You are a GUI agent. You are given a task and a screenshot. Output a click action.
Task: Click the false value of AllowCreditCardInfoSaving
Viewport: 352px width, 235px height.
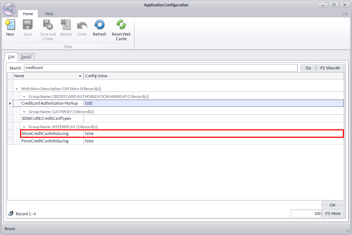214,134
